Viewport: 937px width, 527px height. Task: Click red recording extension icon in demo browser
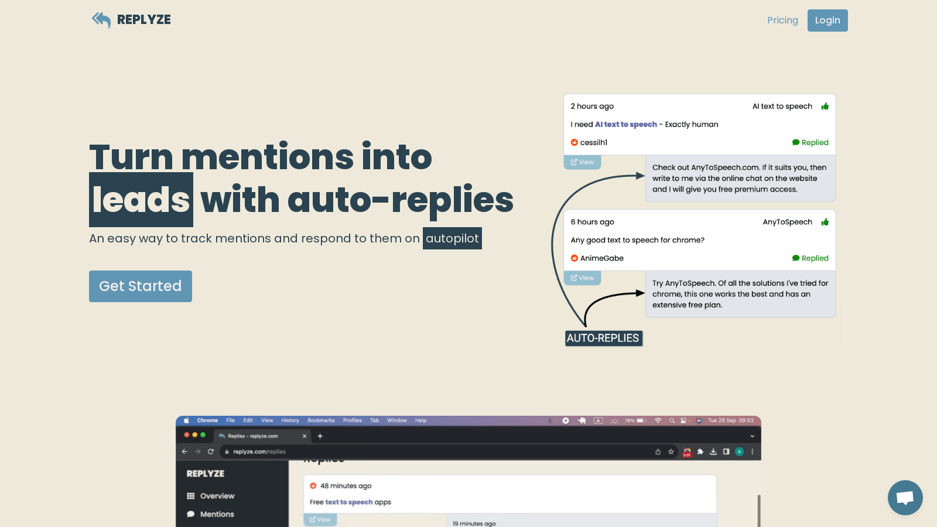pyautogui.click(x=687, y=452)
